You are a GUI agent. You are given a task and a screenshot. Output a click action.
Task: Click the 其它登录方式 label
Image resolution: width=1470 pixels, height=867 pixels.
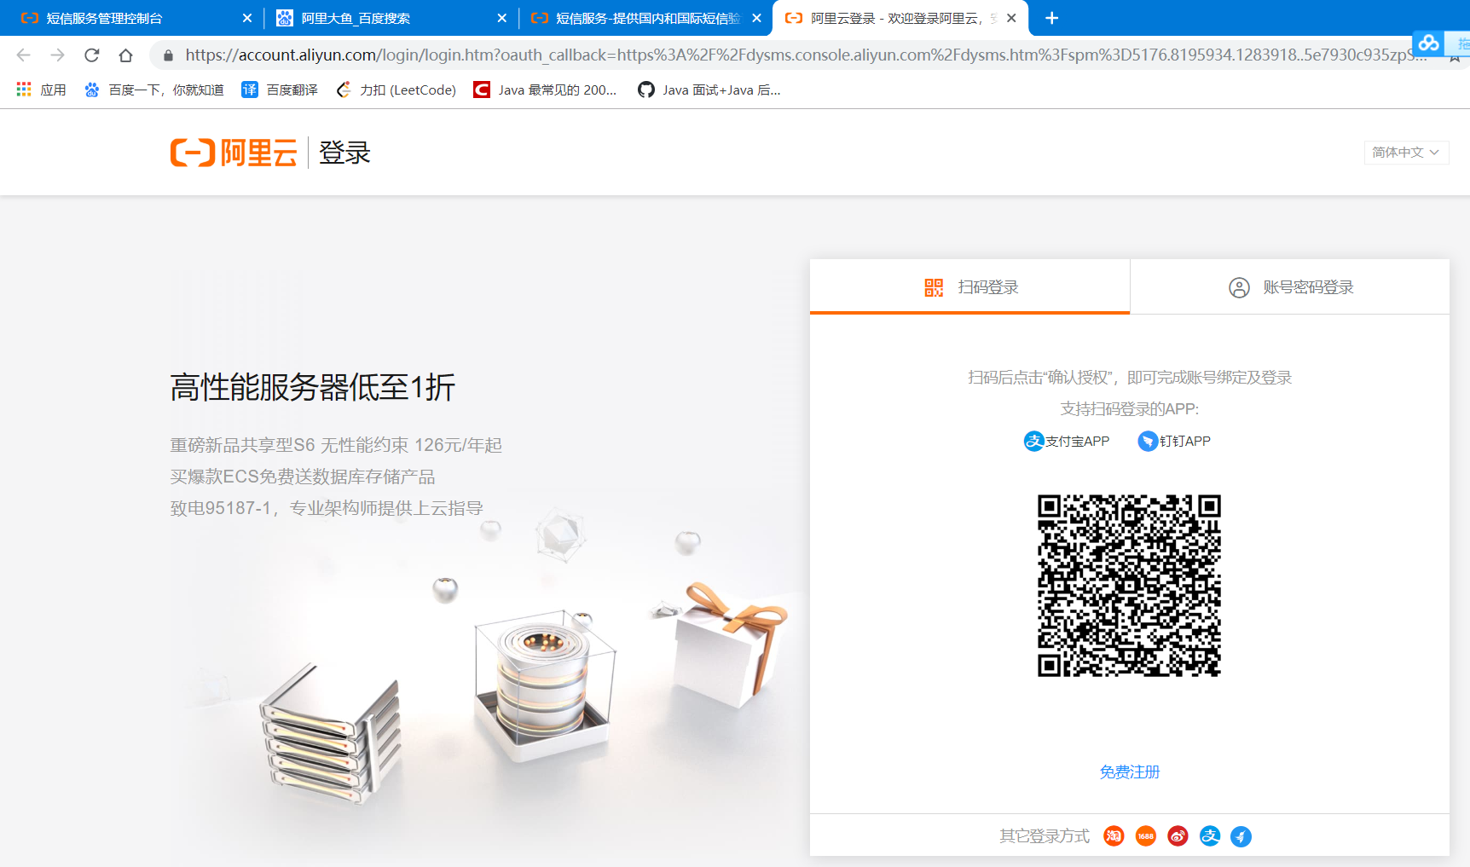click(1045, 836)
